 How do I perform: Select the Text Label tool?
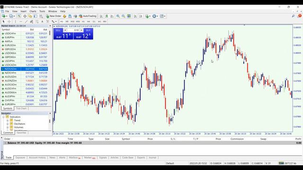click(47, 22)
